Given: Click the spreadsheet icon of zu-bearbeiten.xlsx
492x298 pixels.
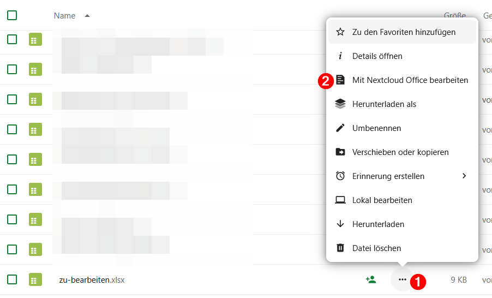Looking at the screenshot, I should point(35,280).
